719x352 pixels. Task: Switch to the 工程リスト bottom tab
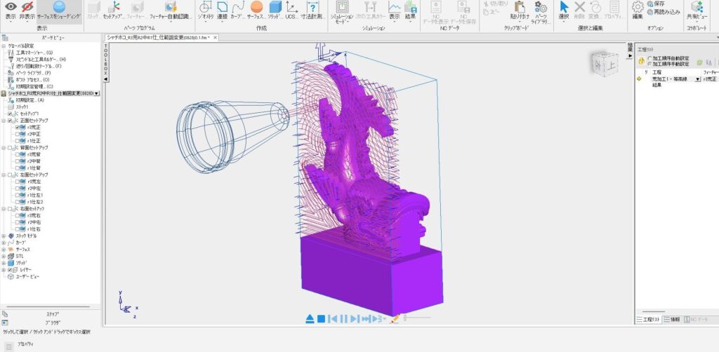[648, 320]
